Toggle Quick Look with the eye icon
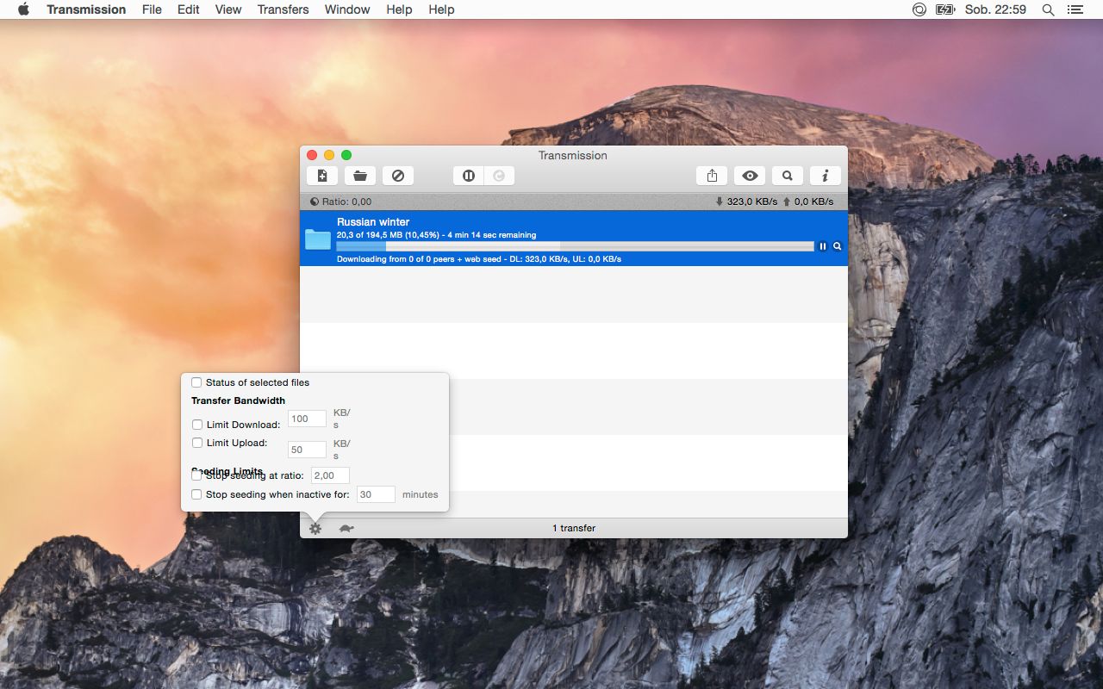Image resolution: width=1103 pixels, height=689 pixels. tap(750, 176)
